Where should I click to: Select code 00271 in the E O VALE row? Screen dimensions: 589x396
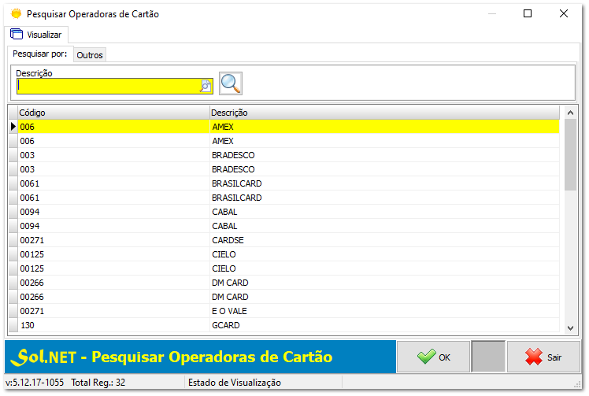(113, 311)
